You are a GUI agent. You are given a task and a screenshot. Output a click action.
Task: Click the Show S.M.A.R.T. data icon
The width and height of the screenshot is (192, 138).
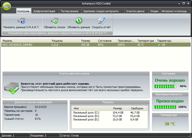point(22,21)
